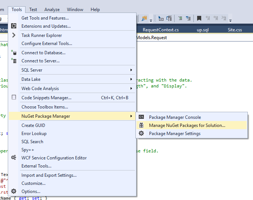
Task: Open the Test menu
Action: 33,10
